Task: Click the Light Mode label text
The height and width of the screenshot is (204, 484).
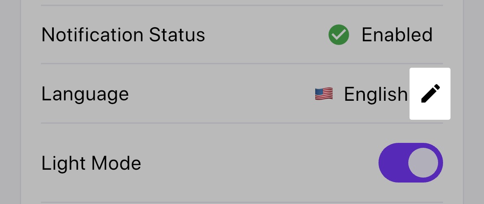Action: [x=91, y=163]
